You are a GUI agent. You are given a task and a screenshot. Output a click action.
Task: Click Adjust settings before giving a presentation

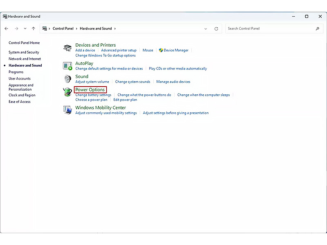tap(176, 113)
